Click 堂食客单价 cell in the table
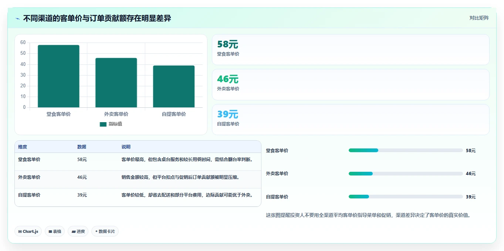 tap(29, 160)
